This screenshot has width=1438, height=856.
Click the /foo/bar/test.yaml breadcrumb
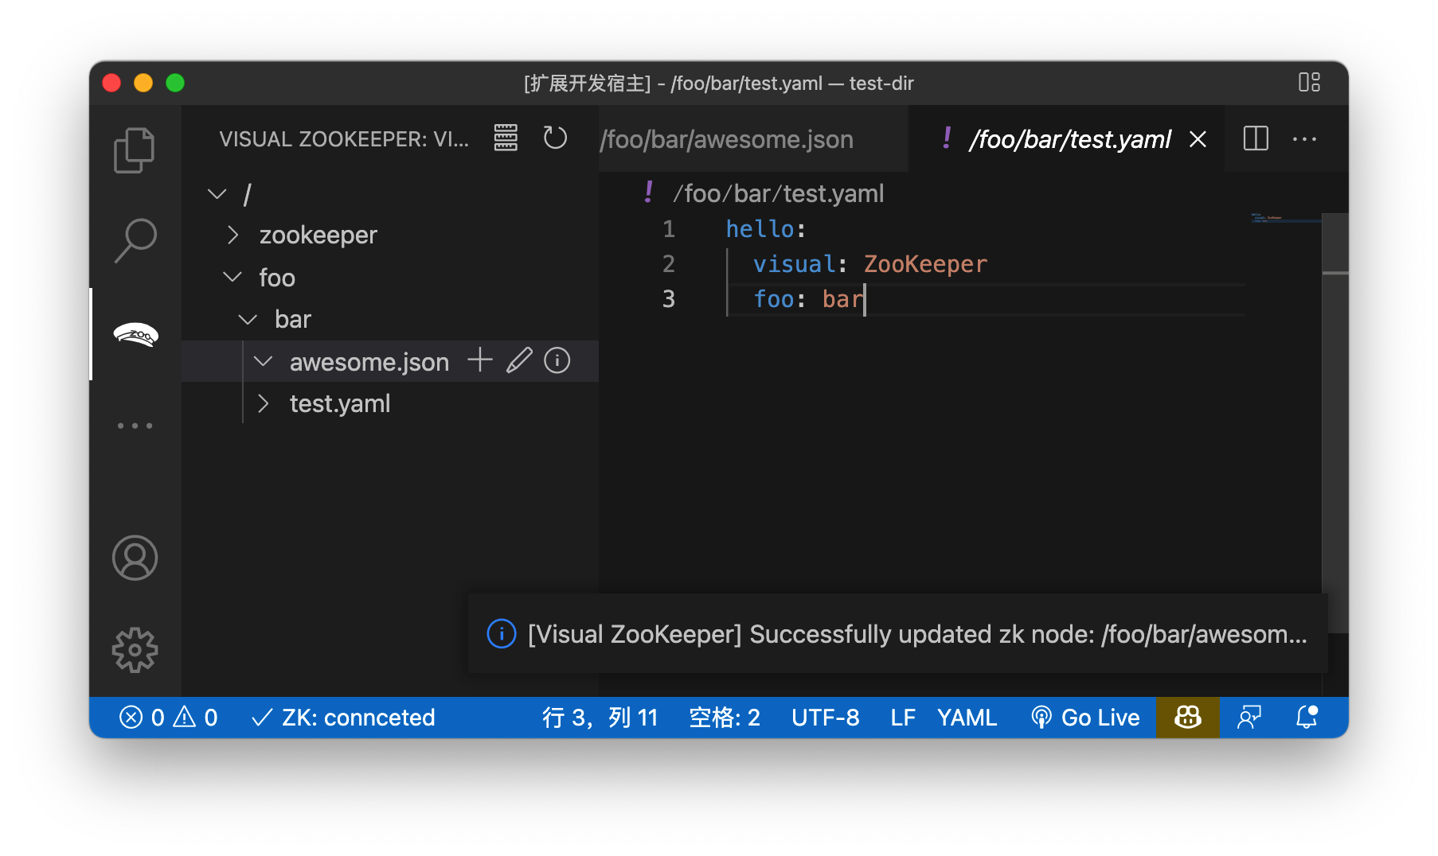(778, 193)
